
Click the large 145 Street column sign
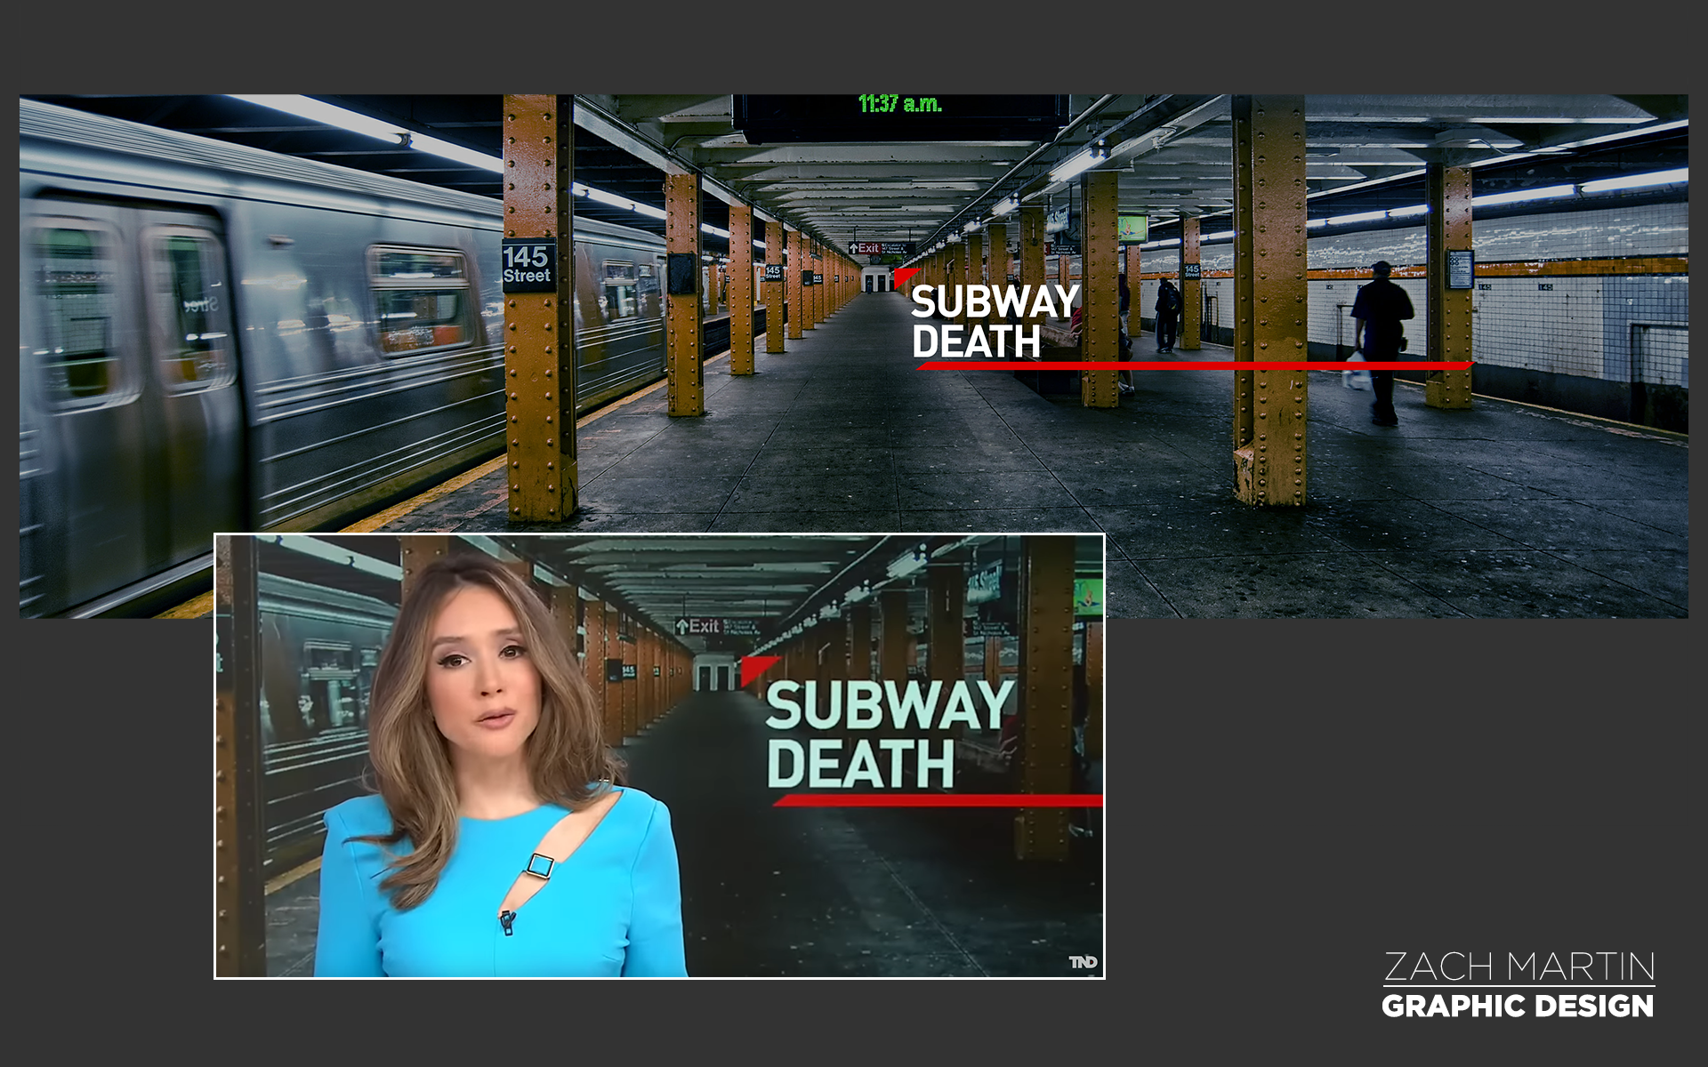point(528,265)
